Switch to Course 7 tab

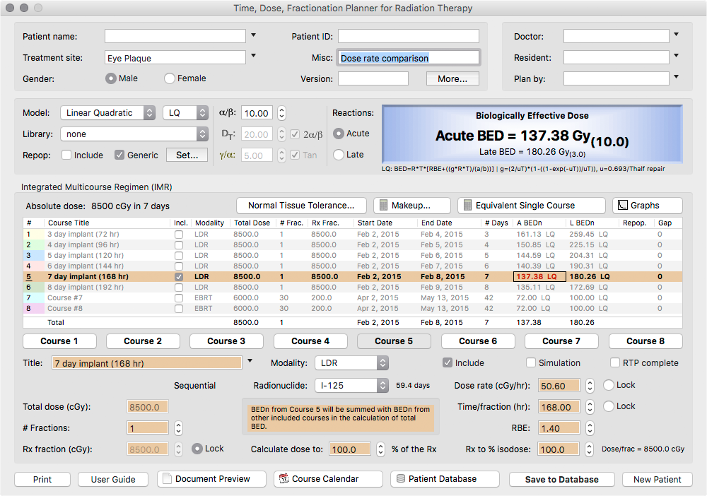click(x=561, y=341)
